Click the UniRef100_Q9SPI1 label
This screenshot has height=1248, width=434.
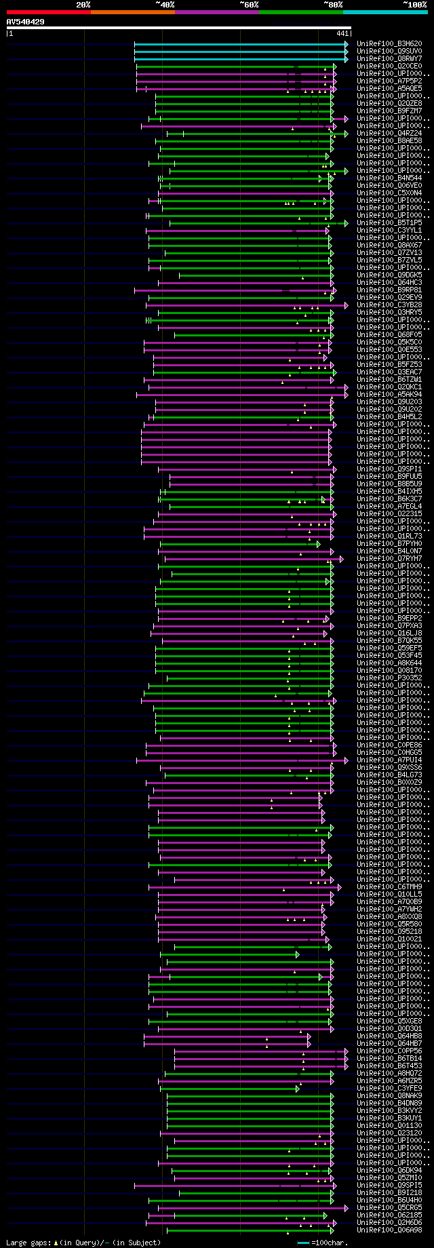(389, 469)
